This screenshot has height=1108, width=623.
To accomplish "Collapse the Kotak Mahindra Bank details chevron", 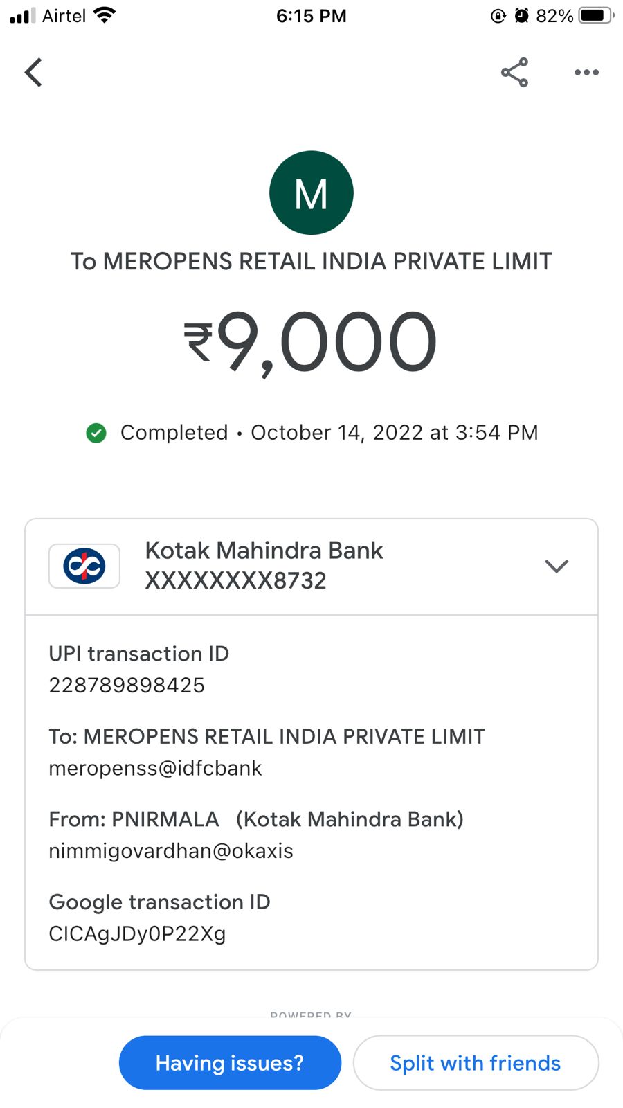I will pyautogui.click(x=557, y=566).
